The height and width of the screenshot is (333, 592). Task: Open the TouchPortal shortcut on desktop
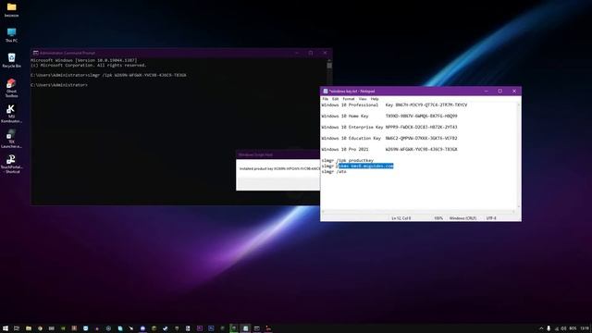tap(11, 164)
